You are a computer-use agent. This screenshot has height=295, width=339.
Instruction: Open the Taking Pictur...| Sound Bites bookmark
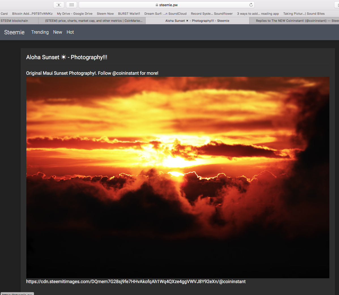click(304, 14)
